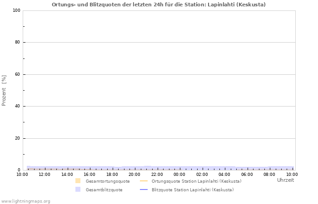Click the 16:00 time axis marker
The height and width of the screenshot is (204, 318).
click(x=89, y=174)
